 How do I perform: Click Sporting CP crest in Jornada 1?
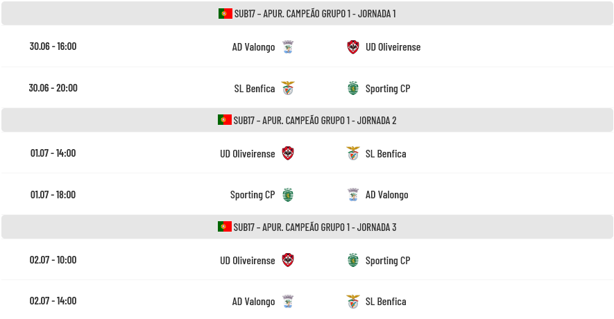pyautogui.click(x=353, y=89)
